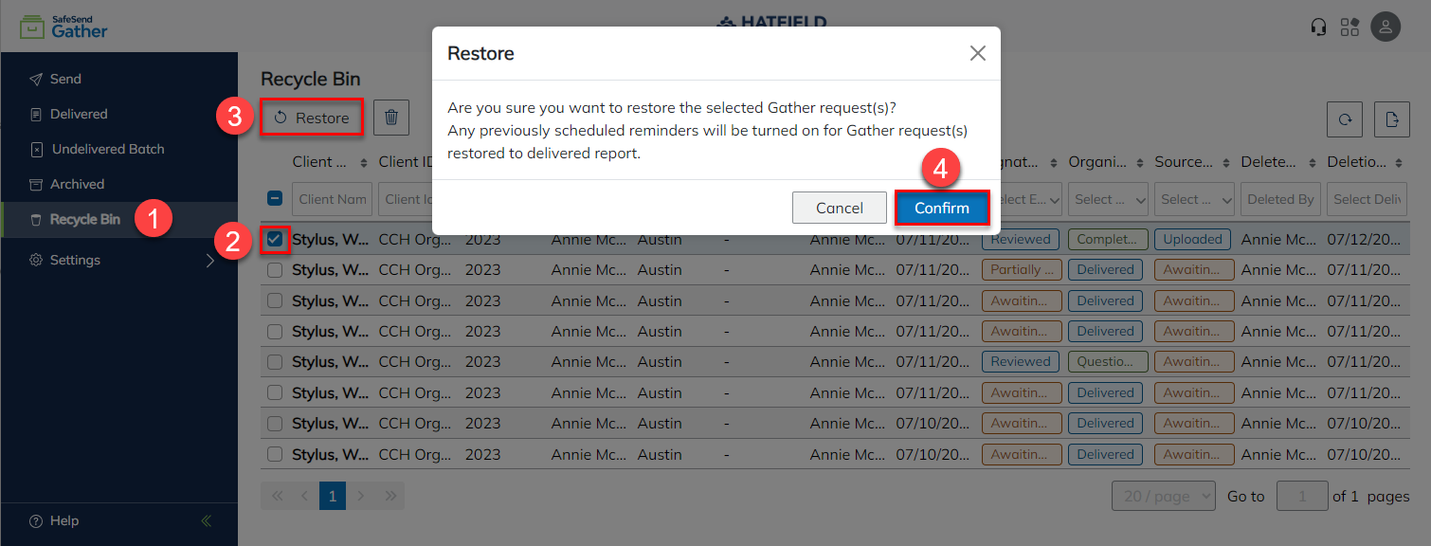Cancel the Restore dialog
The image size is (1431, 546).
[x=840, y=208]
